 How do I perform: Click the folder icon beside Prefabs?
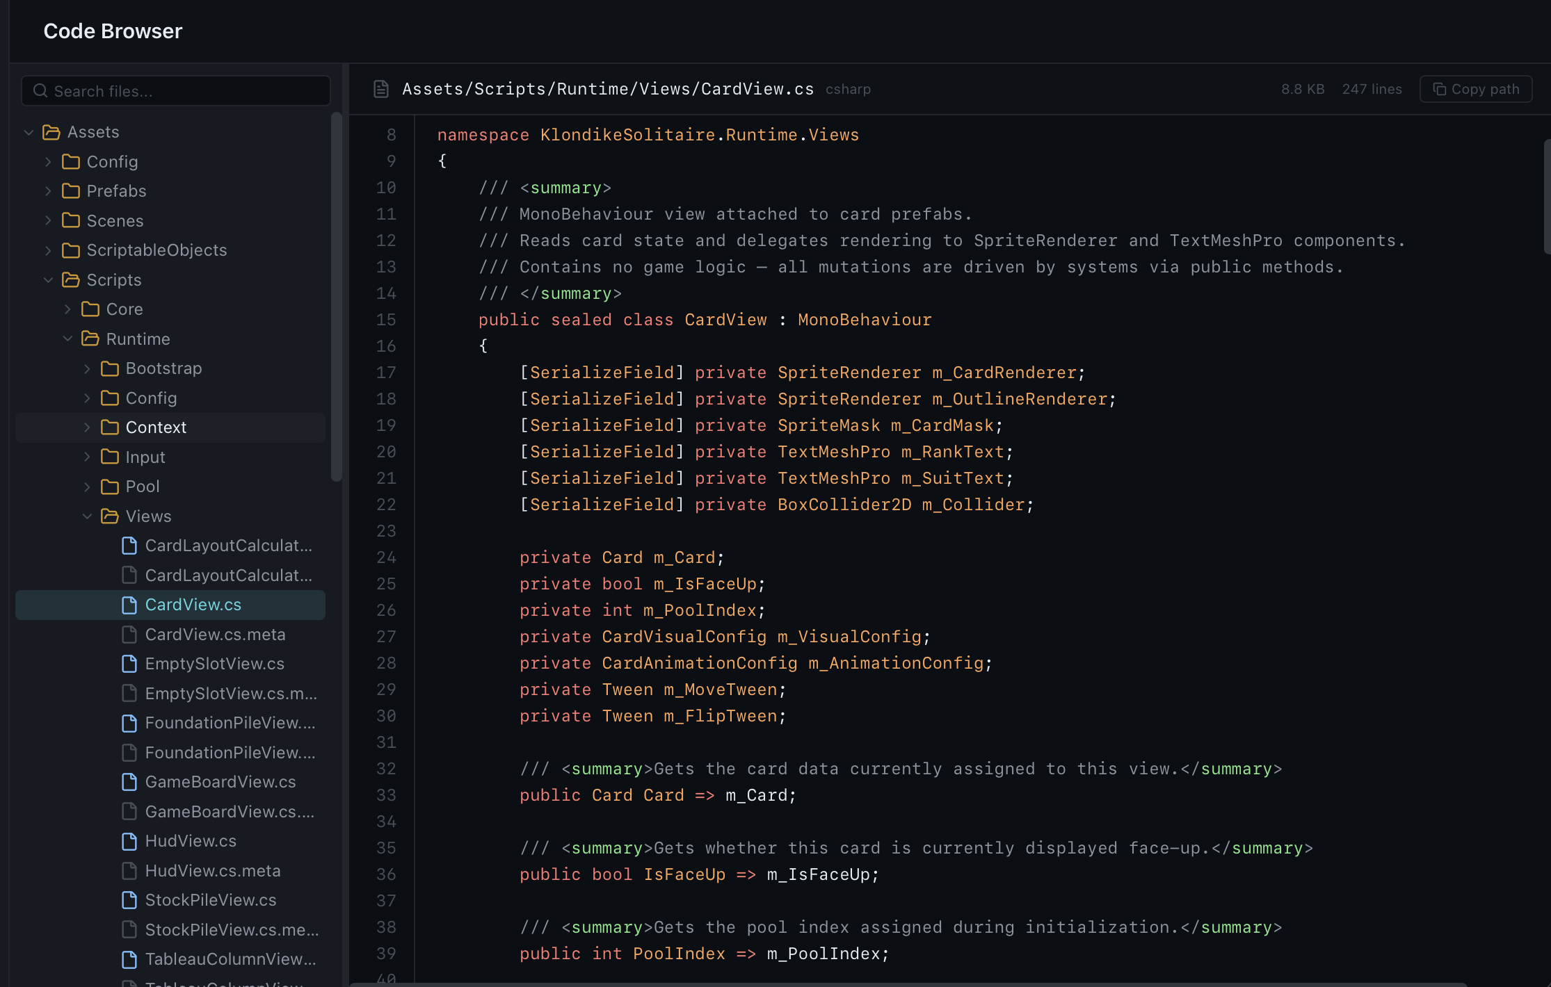[x=72, y=190]
